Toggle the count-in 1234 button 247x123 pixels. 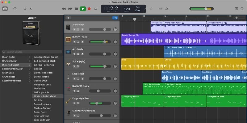(161, 9)
